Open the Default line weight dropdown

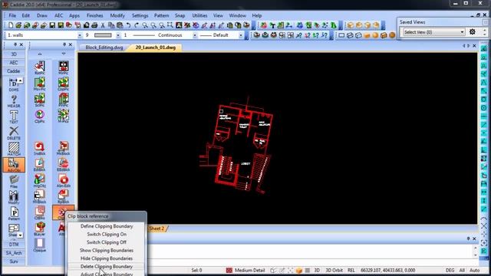[240, 35]
